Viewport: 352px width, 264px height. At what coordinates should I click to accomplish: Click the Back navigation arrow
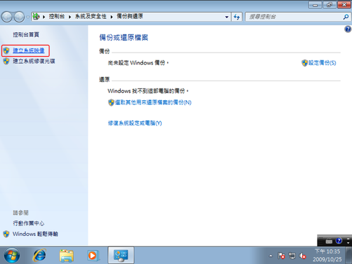6,17
